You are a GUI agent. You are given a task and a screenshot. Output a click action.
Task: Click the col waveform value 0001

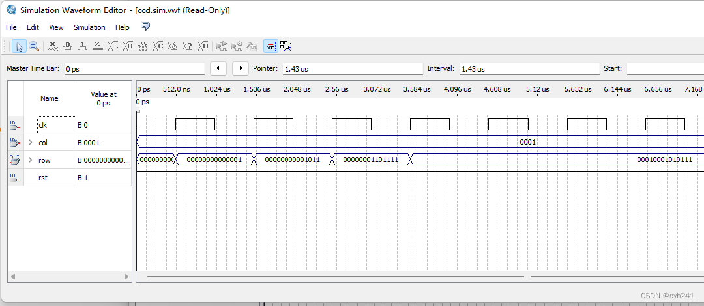tap(527, 142)
